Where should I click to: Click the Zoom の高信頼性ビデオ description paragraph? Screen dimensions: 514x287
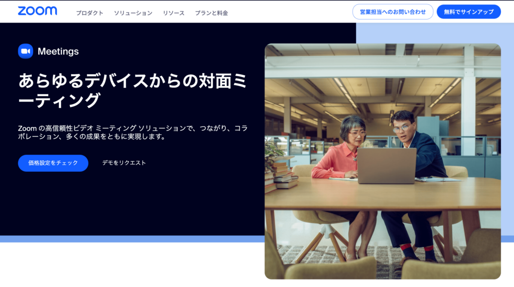pos(133,132)
